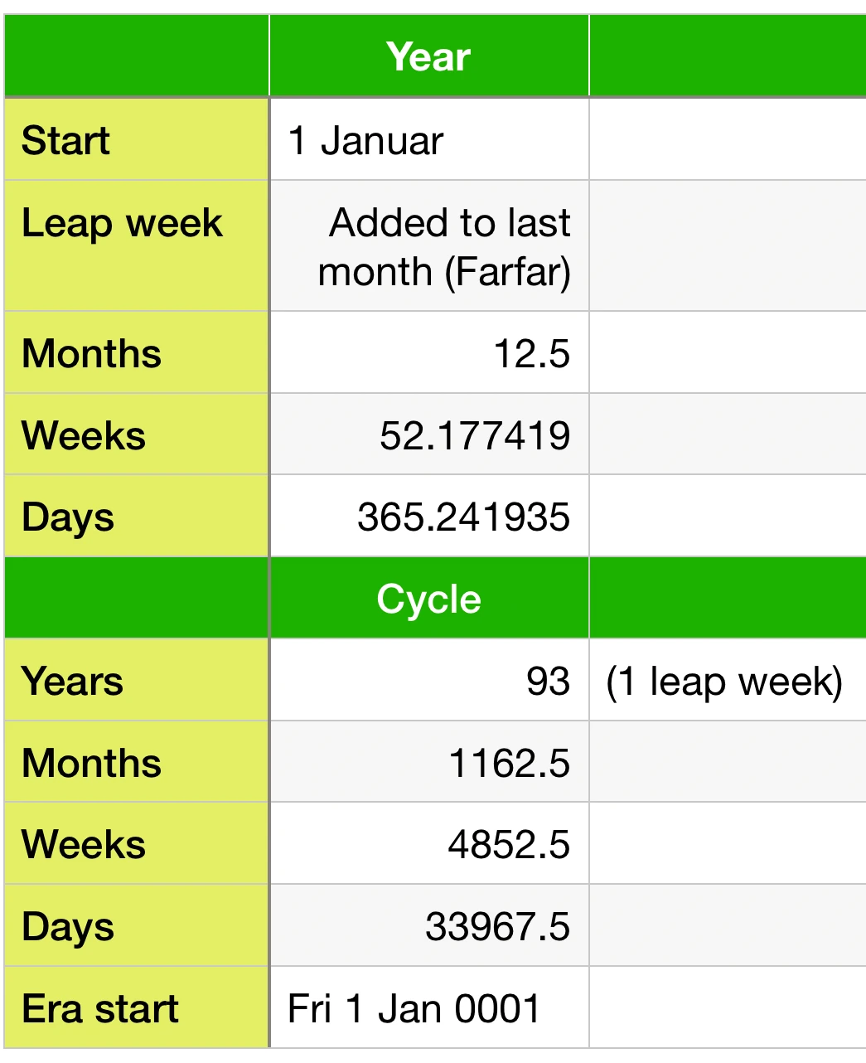Click the "Start" row label

66,140
